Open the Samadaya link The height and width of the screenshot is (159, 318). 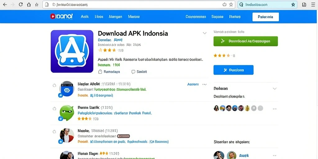112,72
